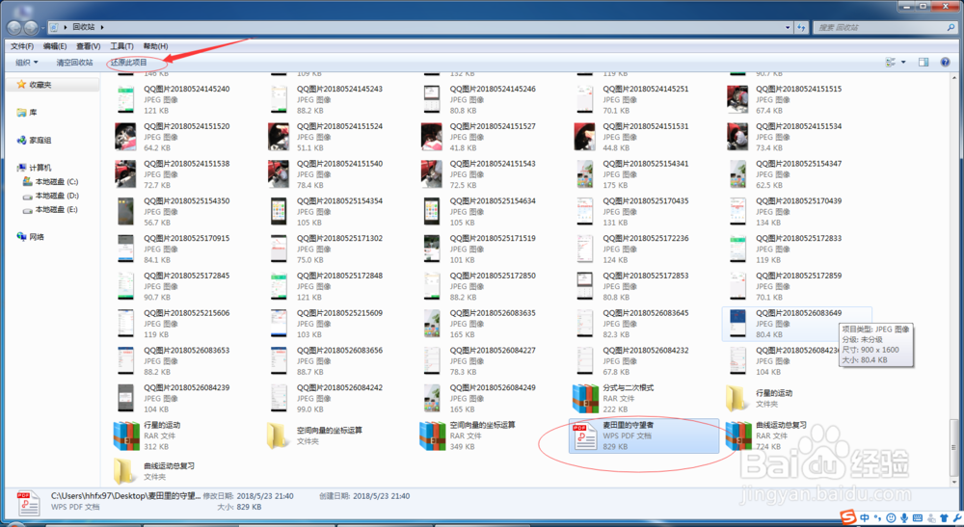Select image QQ图片20180524151531 thumbnail
Image resolution: width=964 pixels, height=527 pixels.
point(585,137)
